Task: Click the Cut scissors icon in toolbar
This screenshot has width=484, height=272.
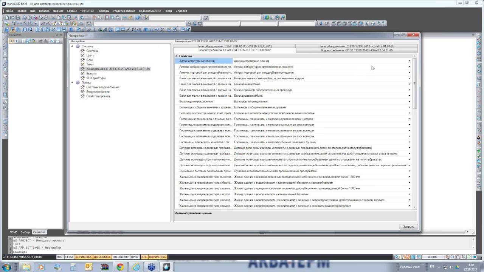Action: point(53,17)
